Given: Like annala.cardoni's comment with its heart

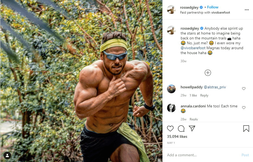Looking at the screenshot, I should coord(244,107).
